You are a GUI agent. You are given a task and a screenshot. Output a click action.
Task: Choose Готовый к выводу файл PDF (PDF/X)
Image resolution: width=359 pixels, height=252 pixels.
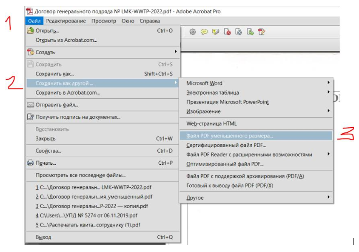(256, 186)
